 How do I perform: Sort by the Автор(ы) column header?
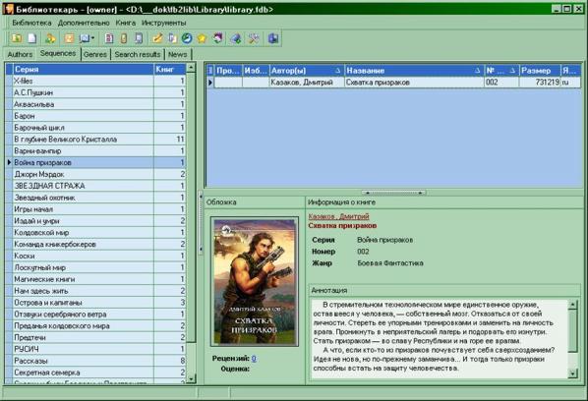307,71
